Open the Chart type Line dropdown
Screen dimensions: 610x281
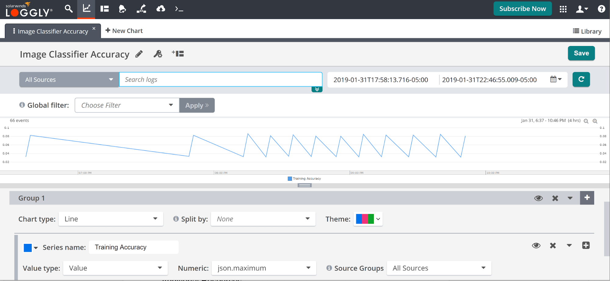pyautogui.click(x=111, y=219)
